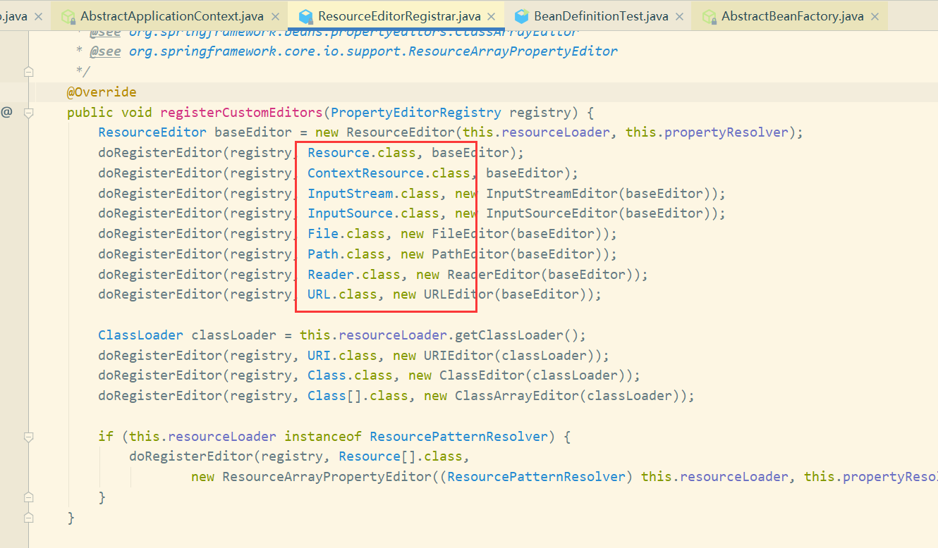Click Resource[].class argument

tap(400, 456)
